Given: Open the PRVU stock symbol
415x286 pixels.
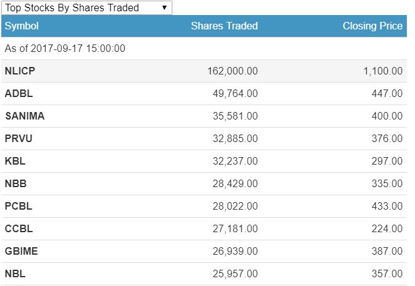Looking at the screenshot, I should [19, 139].
